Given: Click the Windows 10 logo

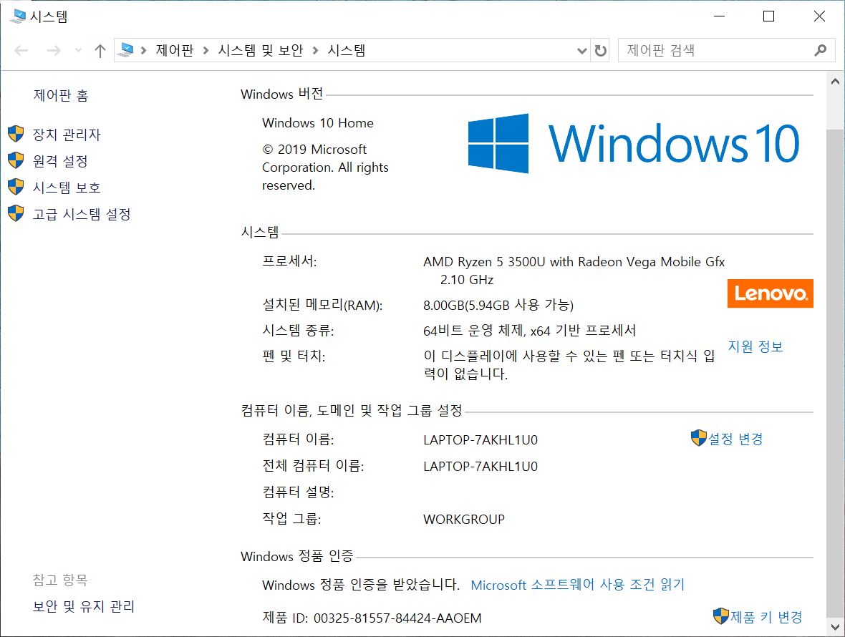Looking at the screenshot, I should pyautogui.click(x=634, y=143).
